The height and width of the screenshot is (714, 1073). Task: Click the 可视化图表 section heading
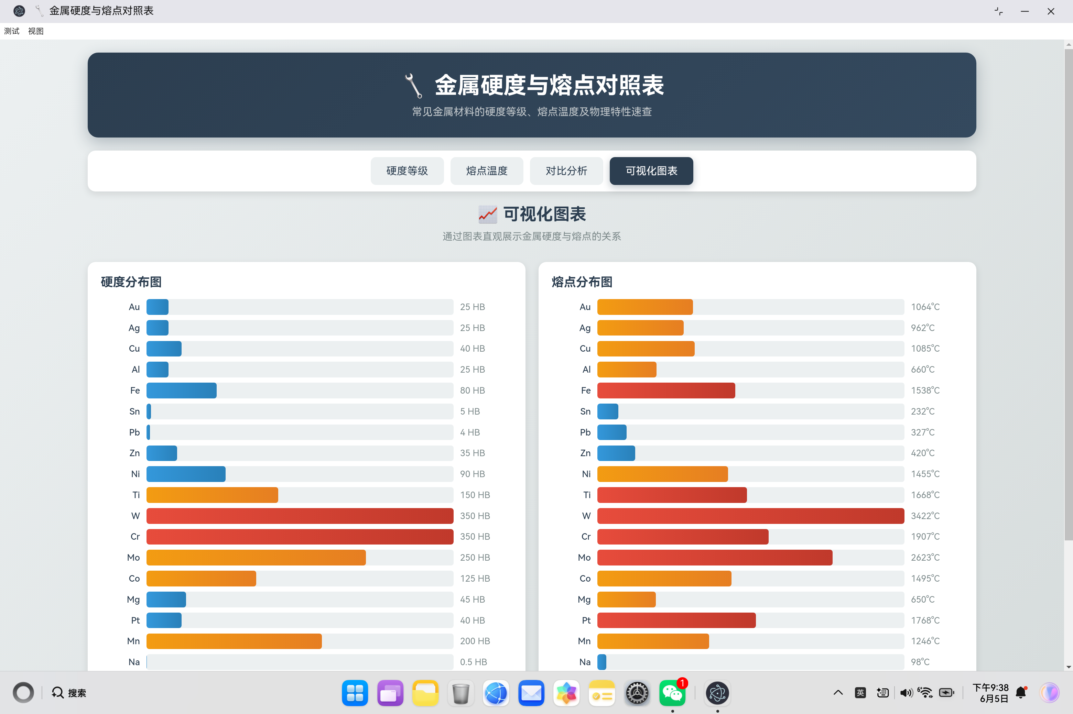[532, 214]
